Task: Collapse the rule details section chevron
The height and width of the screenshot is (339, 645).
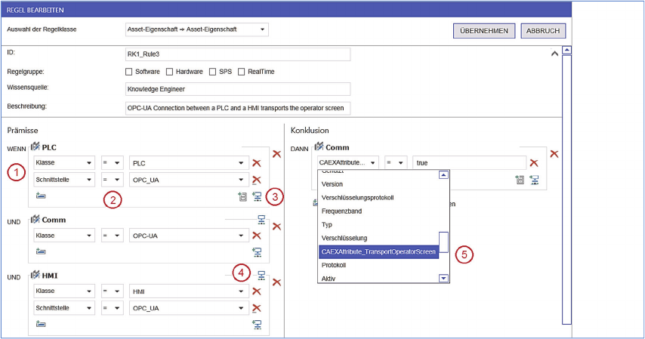Action: coord(554,54)
